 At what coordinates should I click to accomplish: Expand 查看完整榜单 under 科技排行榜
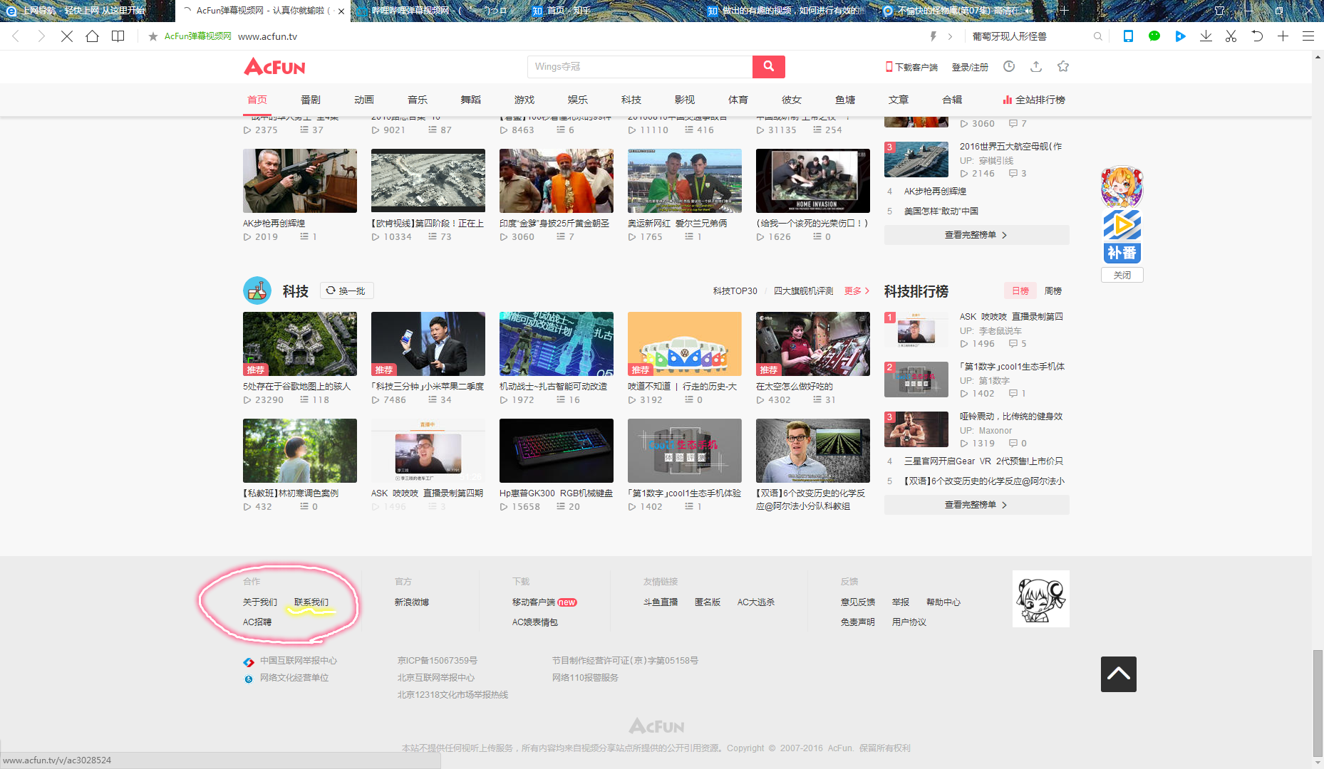[976, 505]
